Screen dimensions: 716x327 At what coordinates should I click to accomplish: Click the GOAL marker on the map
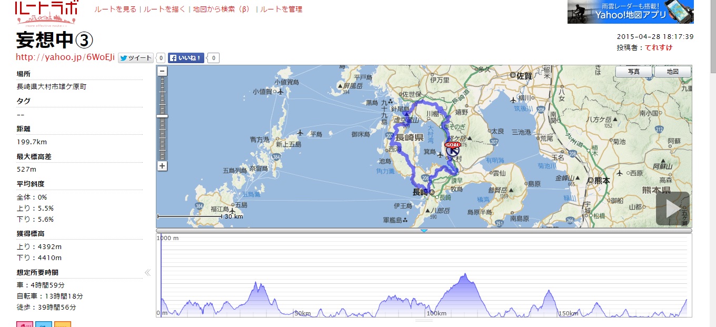tap(453, 144)
